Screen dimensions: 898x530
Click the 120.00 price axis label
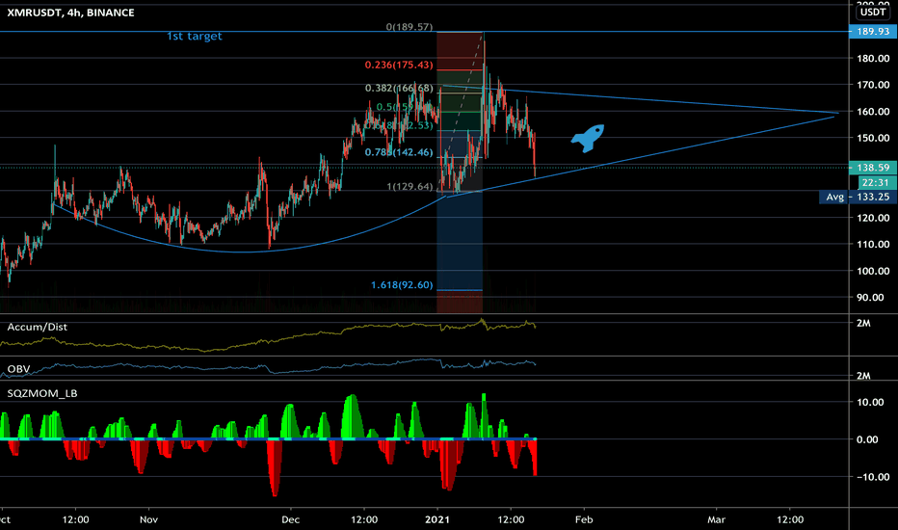(x=873, y=218)
